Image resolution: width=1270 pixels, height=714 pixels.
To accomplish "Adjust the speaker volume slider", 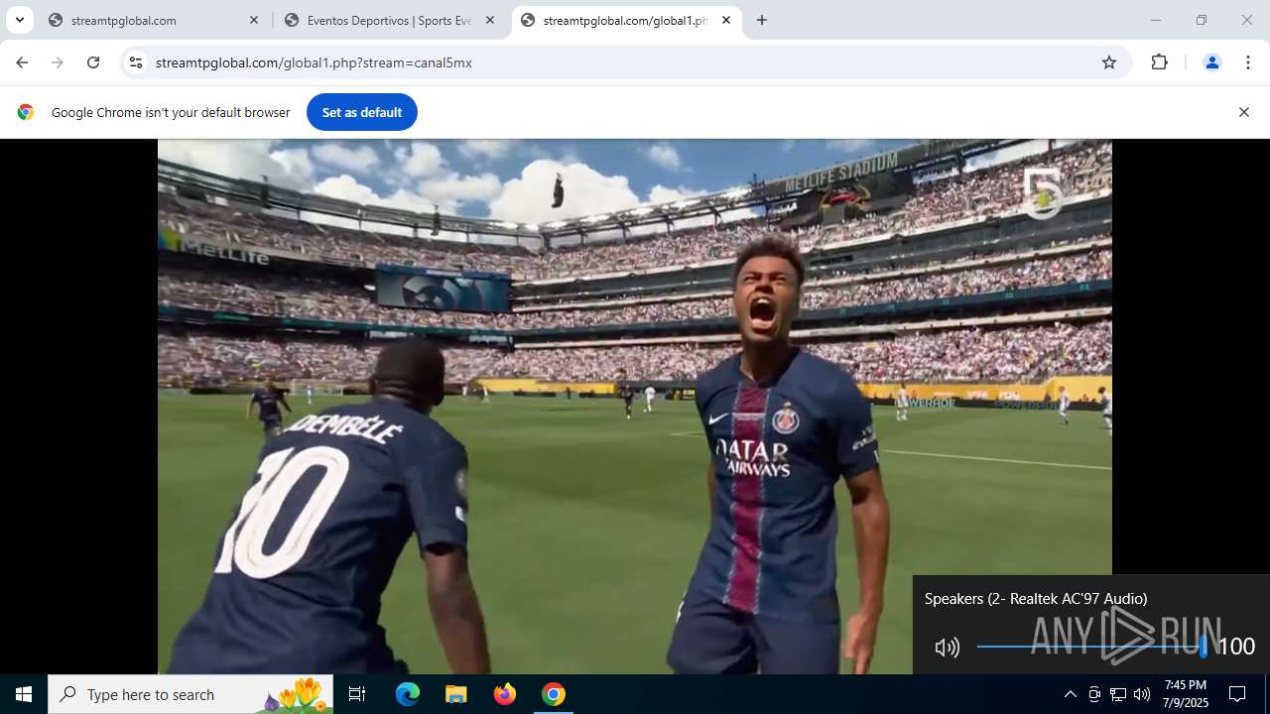I will [x=1090, y=647].
